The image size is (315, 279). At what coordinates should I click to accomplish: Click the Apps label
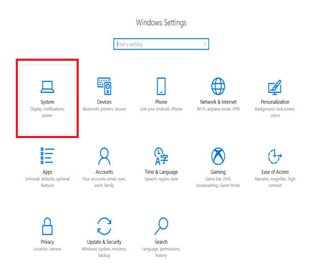click(x=47, y=172)
